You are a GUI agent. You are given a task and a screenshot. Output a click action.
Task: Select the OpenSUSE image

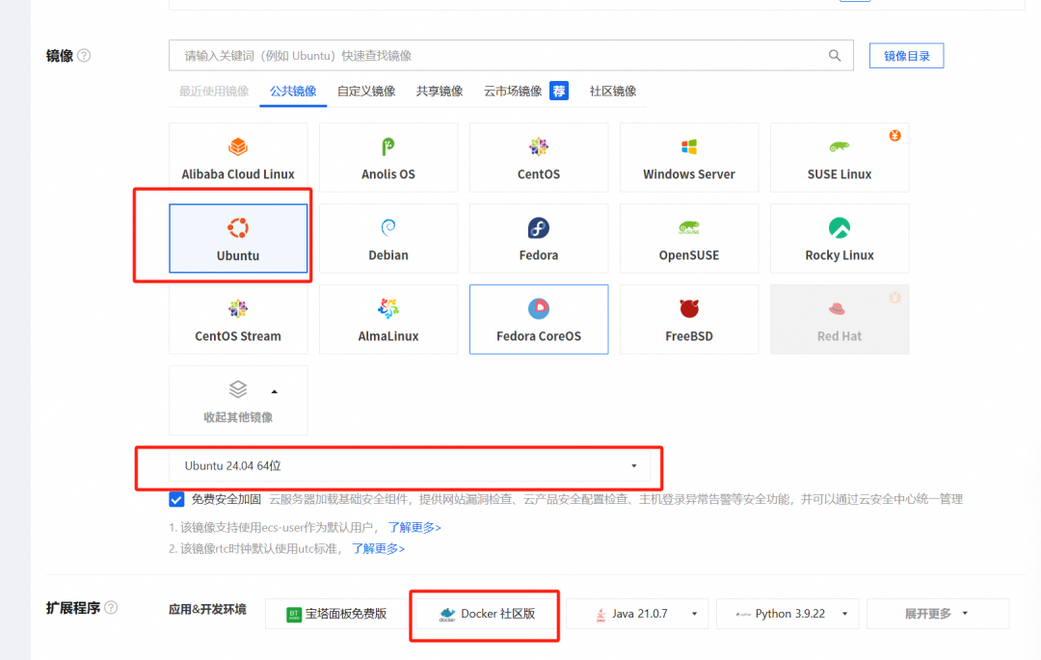point(689,239)
